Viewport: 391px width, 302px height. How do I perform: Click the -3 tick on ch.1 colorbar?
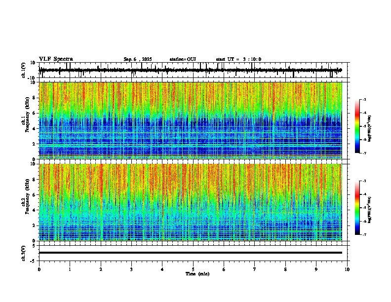coord(364,99)
